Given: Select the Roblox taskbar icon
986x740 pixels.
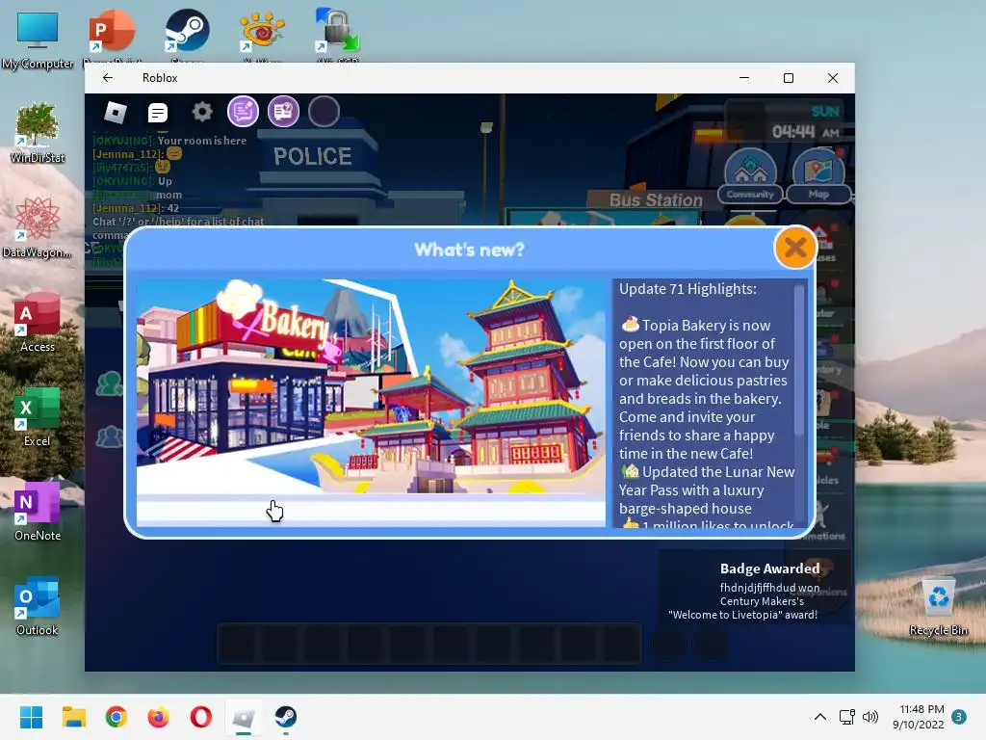Looking at the screenshot, I should [x=244, y=717].
